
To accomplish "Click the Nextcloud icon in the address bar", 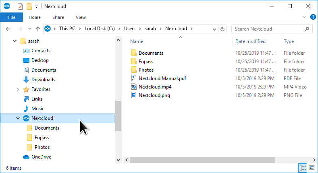I will pyautogui.click(x=48, y=29).
